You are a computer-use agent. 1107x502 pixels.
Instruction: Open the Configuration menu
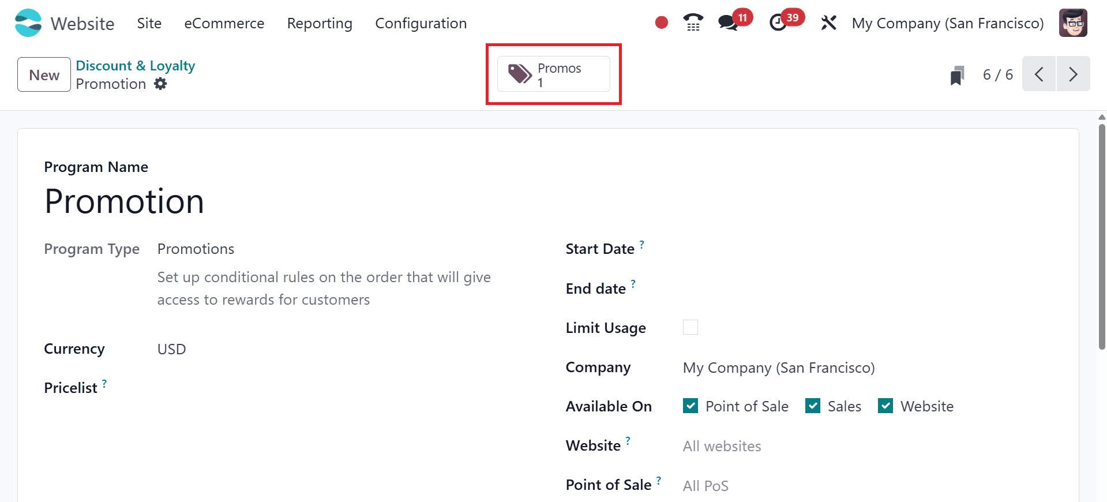click(421, 23)
